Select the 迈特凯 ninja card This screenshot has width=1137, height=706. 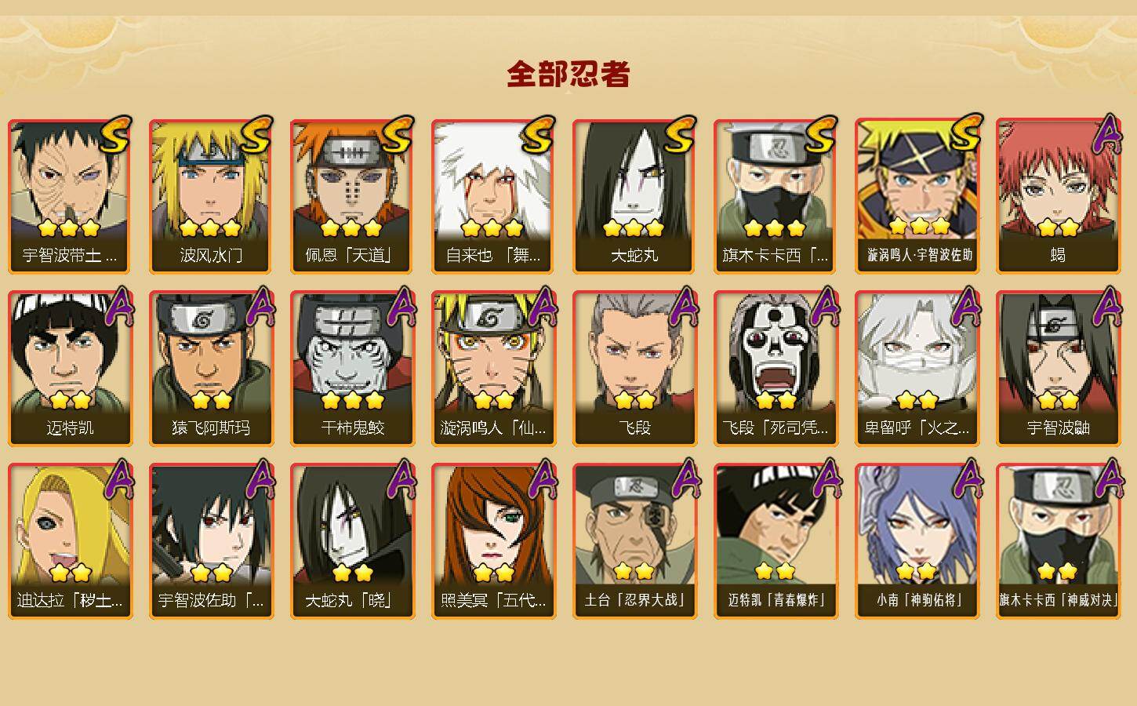tap(70, 369)
